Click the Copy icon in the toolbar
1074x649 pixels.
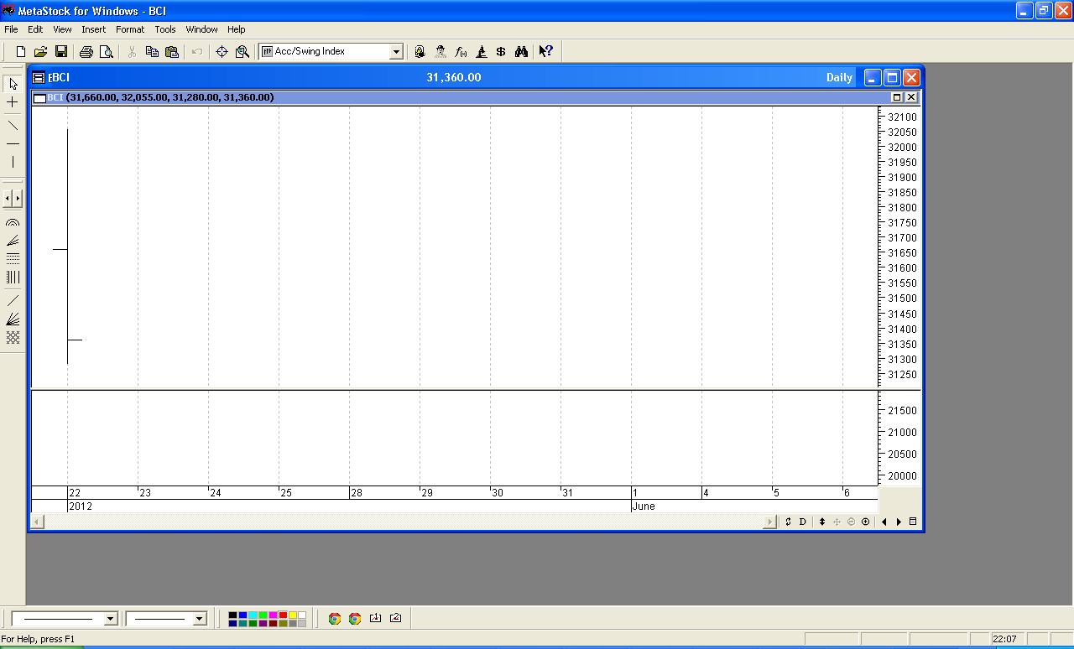[152, 52]
